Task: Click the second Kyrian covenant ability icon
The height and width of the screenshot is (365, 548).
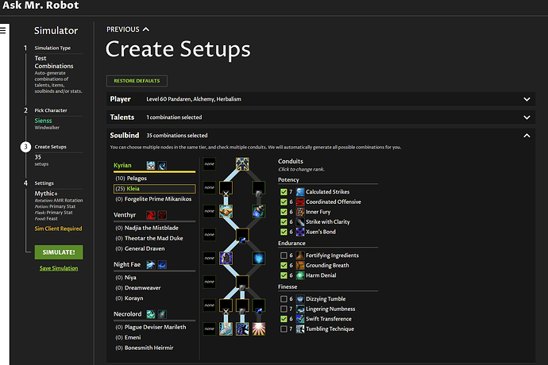Action: click(x=162, y=165)
